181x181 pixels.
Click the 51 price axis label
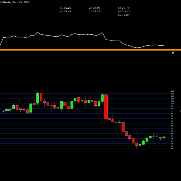click(x=172, y=129)
